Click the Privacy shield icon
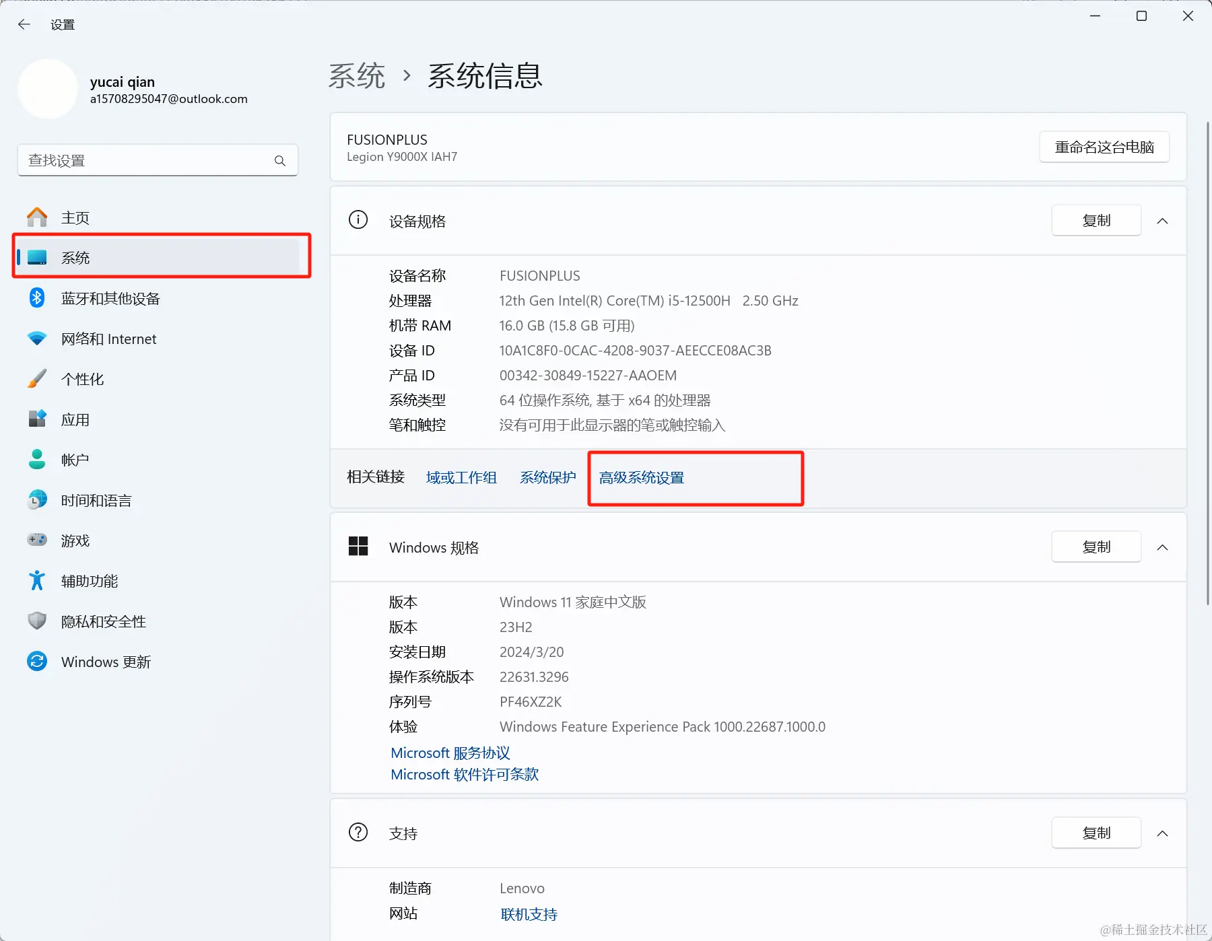1212x941 pixels. (x=37, y=621)
